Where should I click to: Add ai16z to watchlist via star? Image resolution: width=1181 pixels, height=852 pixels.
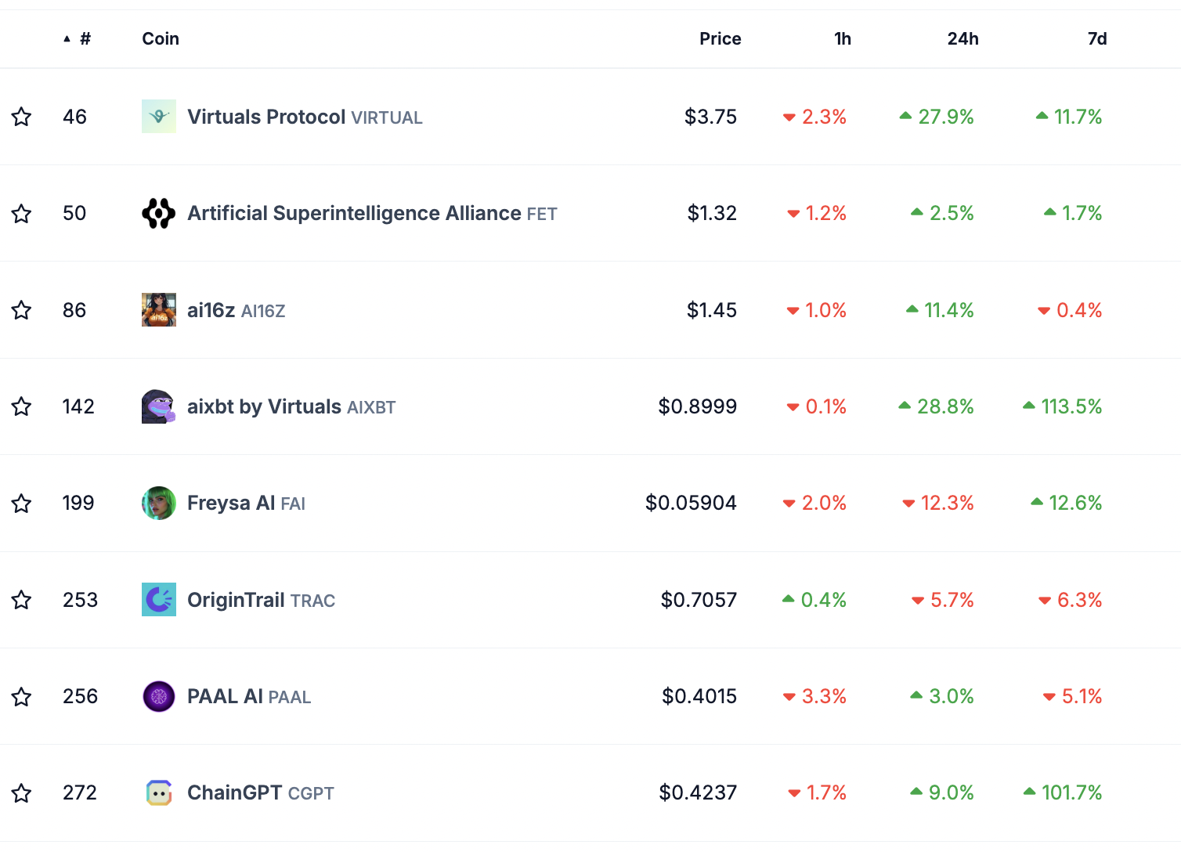tap(22, 309)
